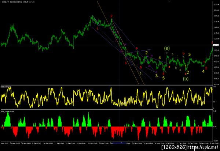
Task: Select yellow label 3 right of orange b
Action: pyautogui.click(x=190, y=54)
